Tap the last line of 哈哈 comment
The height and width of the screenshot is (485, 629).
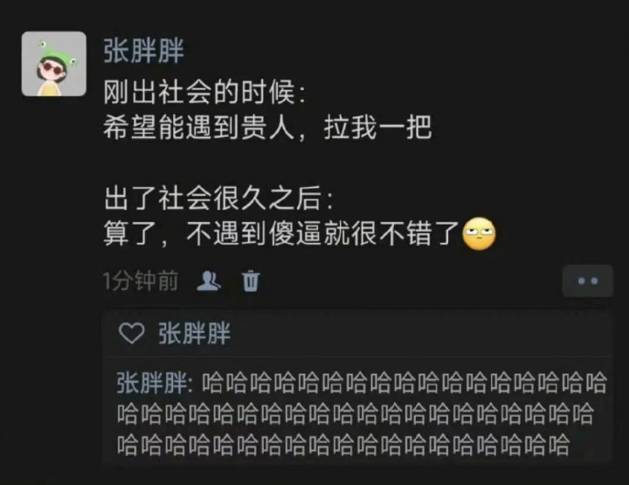[x=343, y=445]
